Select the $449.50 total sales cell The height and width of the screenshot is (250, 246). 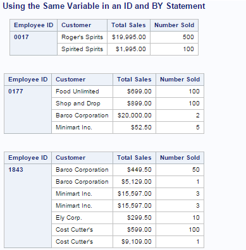pyautogui.click(x=135, y=170)
